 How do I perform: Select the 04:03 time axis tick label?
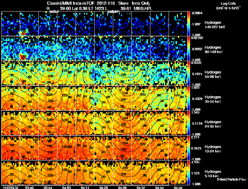pyautogui.click(x=66, y=188)
